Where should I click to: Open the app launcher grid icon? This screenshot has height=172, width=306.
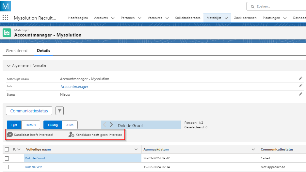click(5, 18)
